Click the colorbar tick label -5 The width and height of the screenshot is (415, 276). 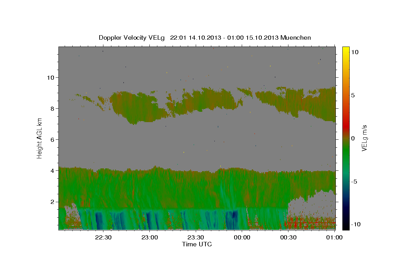point(354,181)
